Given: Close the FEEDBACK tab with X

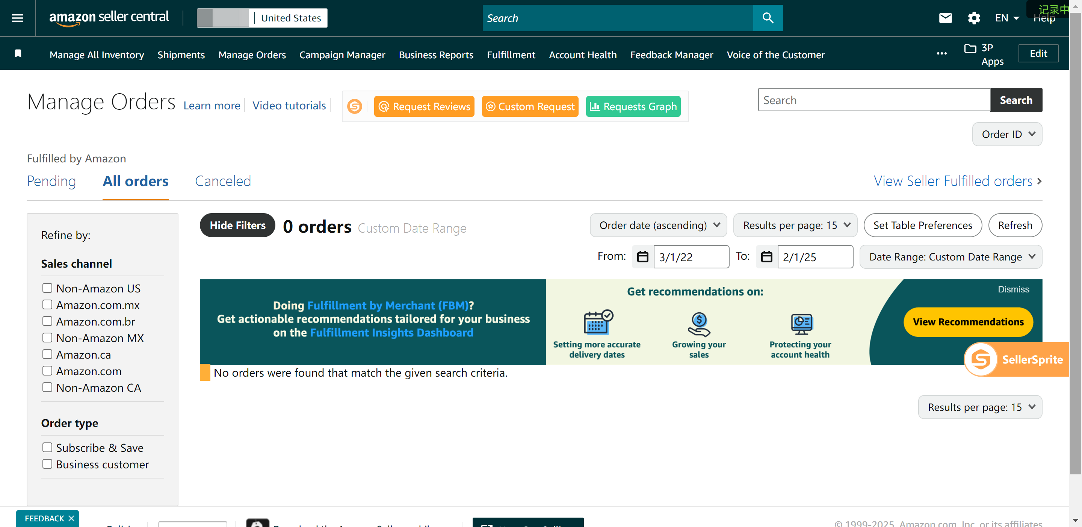Looking at the screenshot, I should tap(71, 518).
